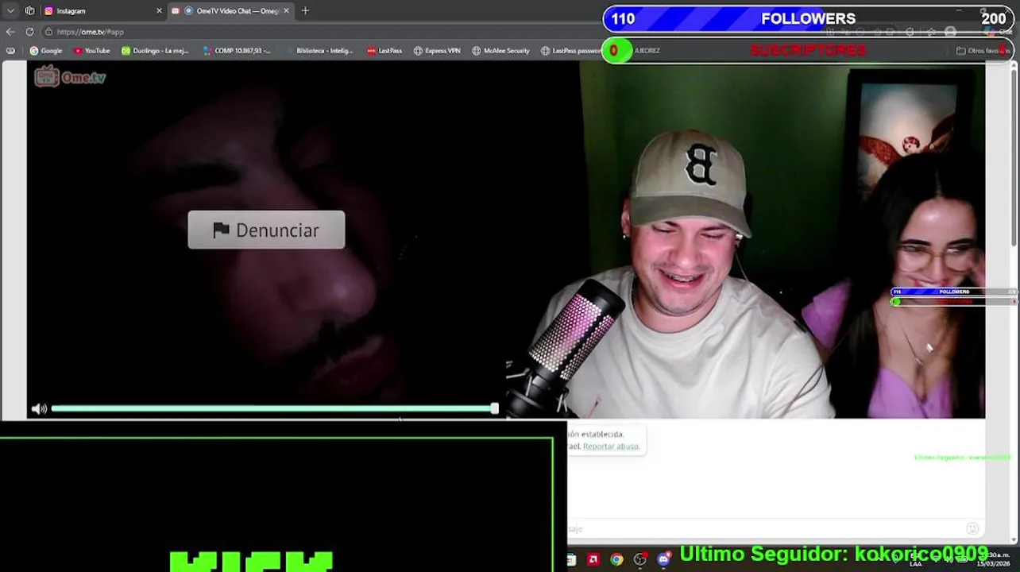Screen dimensions: 1020x572
Task: Click the leftmost bookmarks bar icon
Action: pos(10,51)
